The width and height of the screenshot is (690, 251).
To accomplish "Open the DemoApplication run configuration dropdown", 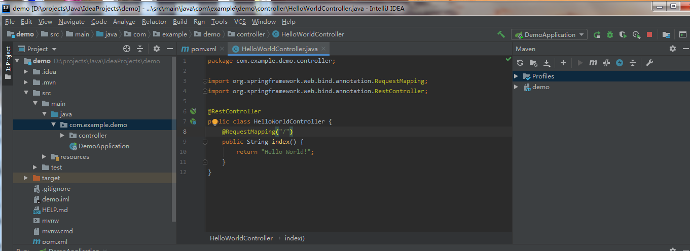I will tap(549, 34).
